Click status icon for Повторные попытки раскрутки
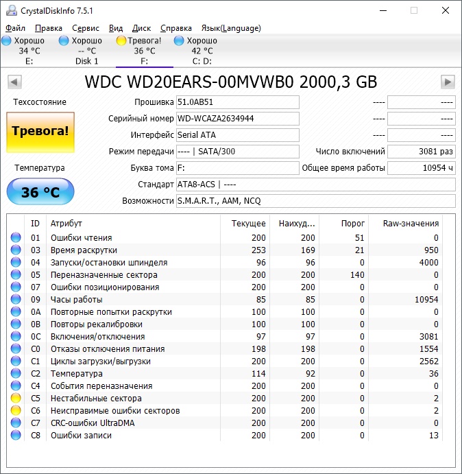This screenshot has height=474, width=462. pos(16,311)
